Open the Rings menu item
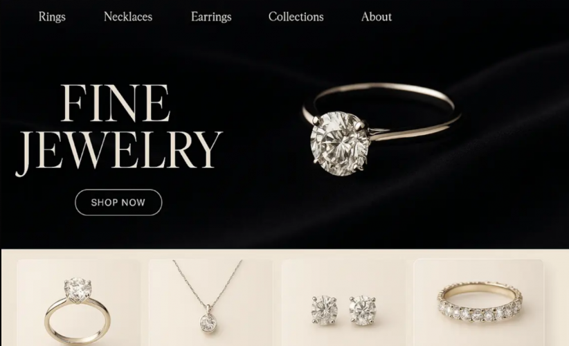Screen dimensions: 569x346 point(52,17)
